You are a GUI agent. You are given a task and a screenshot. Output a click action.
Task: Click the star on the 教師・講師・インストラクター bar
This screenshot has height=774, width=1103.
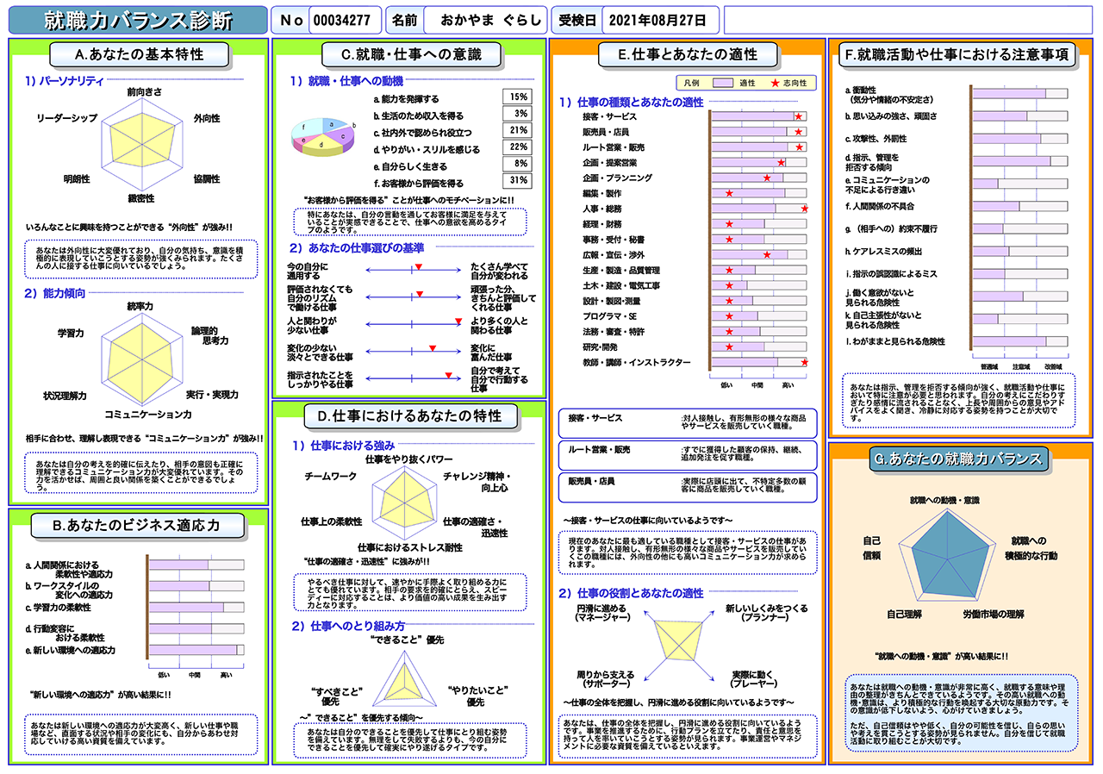[x=805, y=363]
